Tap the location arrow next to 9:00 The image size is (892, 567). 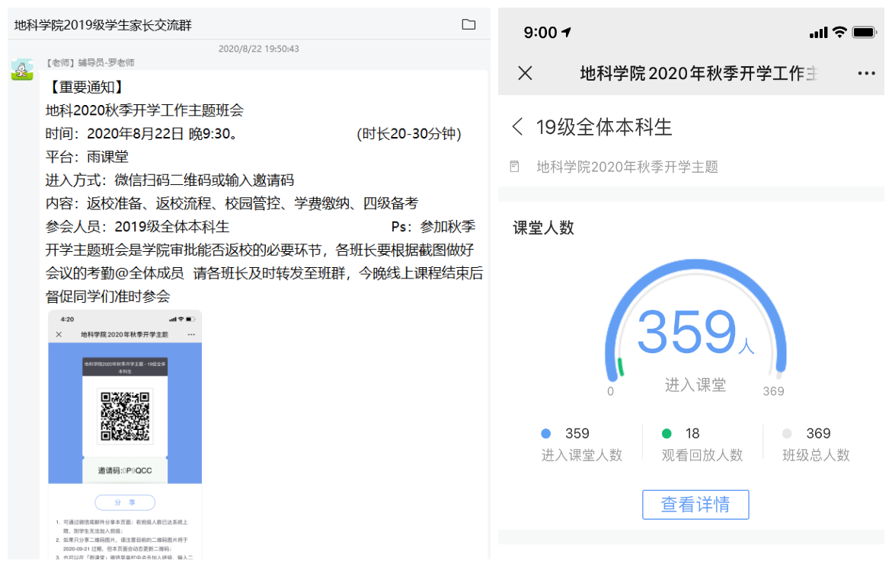pyautogui.click(x=567, y=32)
